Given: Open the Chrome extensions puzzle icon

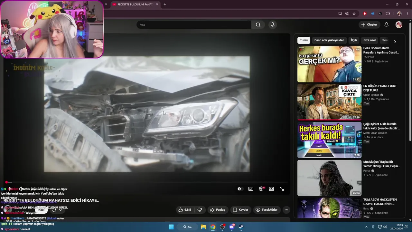Looking at the screenshot, I should (x=388, y=14).
